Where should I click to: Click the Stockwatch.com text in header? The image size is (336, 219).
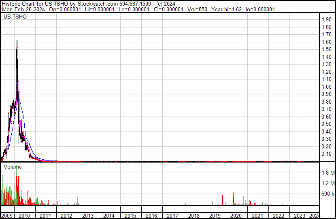[x=98, y=4]
